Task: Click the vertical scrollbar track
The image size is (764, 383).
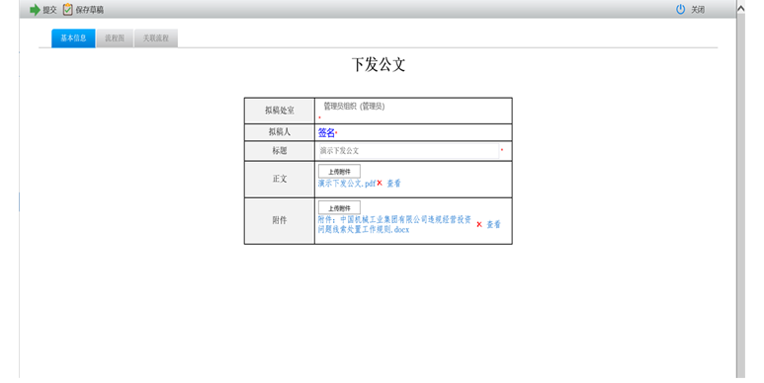Action: click(740, 194)
